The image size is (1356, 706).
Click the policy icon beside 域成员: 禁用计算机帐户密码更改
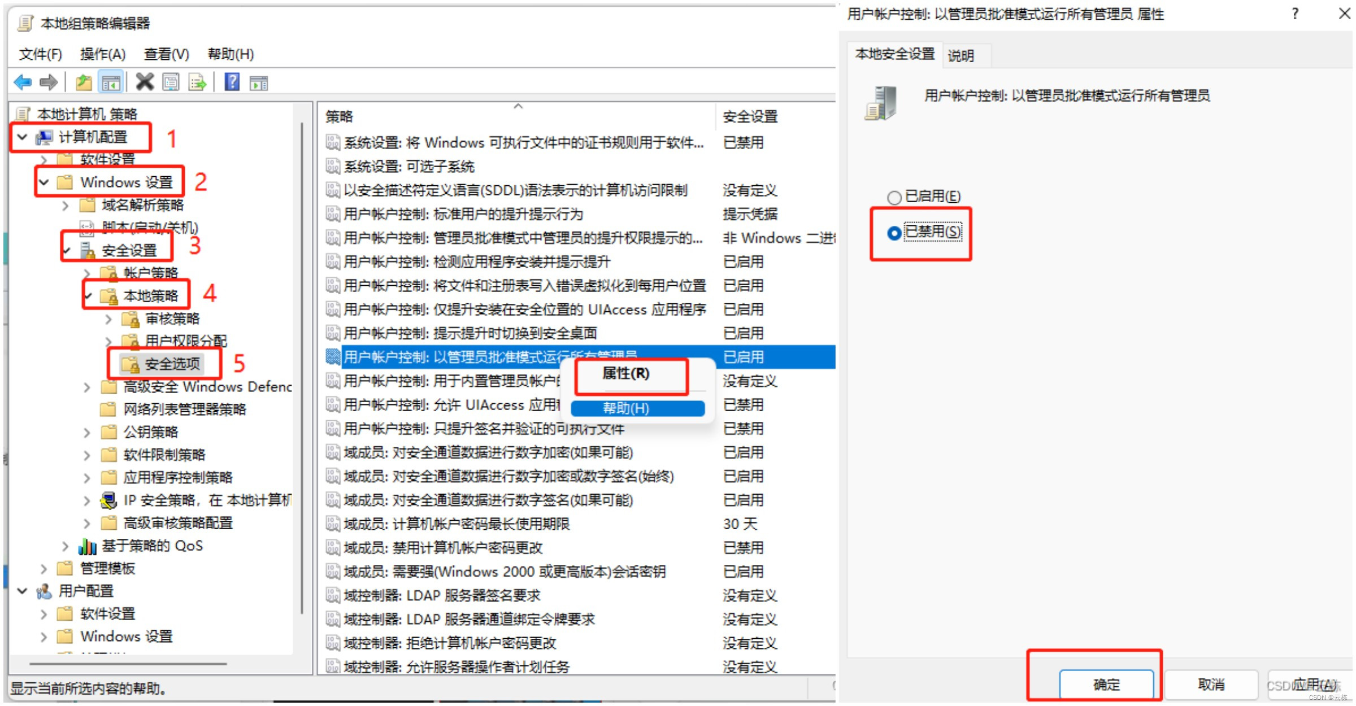[333, 548]
